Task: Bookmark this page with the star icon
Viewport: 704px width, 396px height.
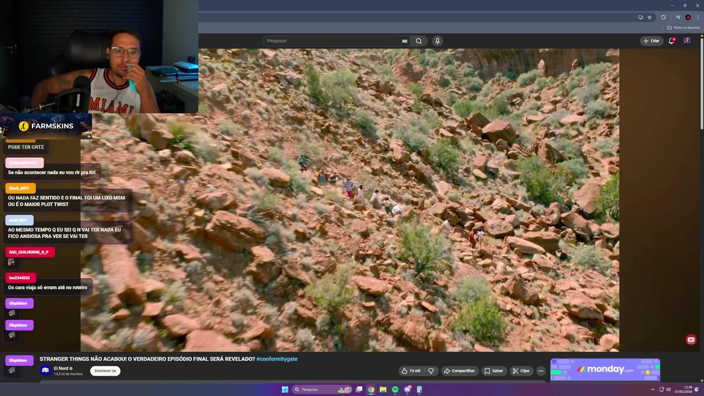Action: click(x=650, y=17)
